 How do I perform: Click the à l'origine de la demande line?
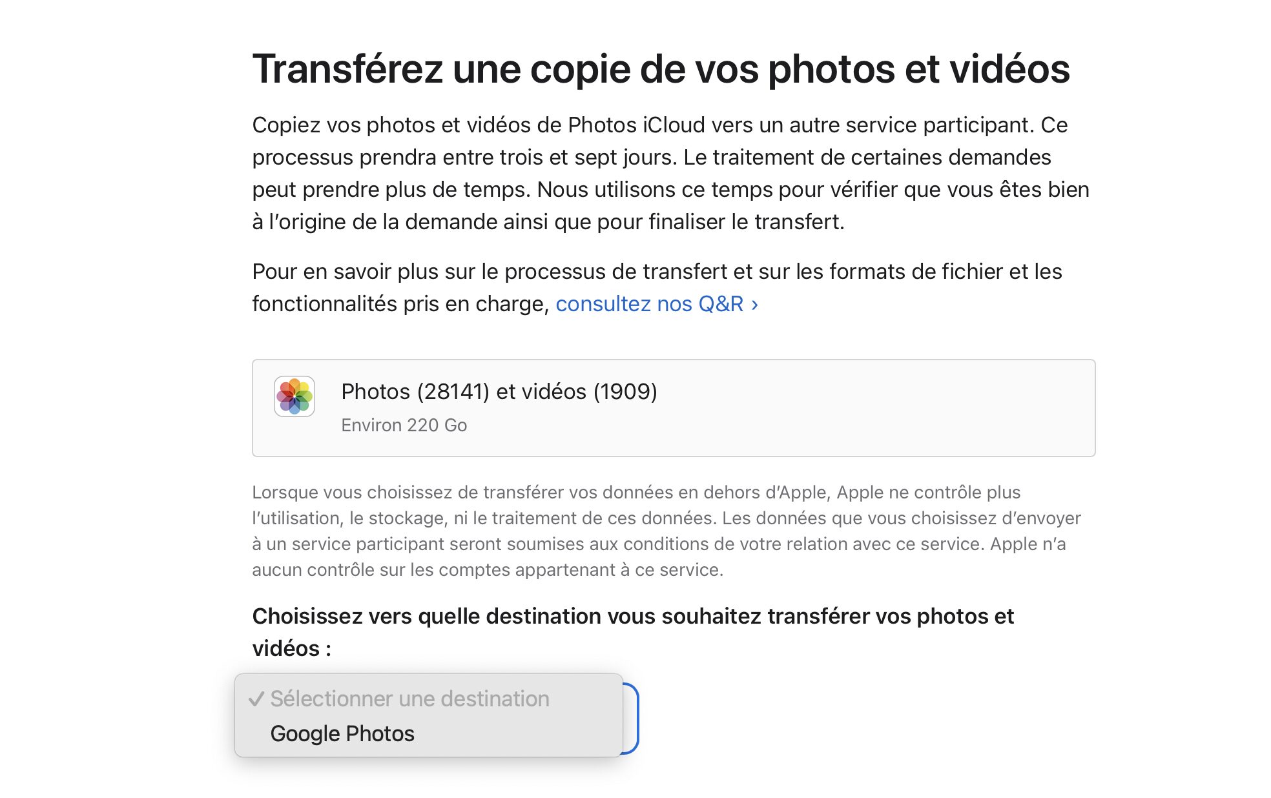pyautogui.click(x=548, y=222)
